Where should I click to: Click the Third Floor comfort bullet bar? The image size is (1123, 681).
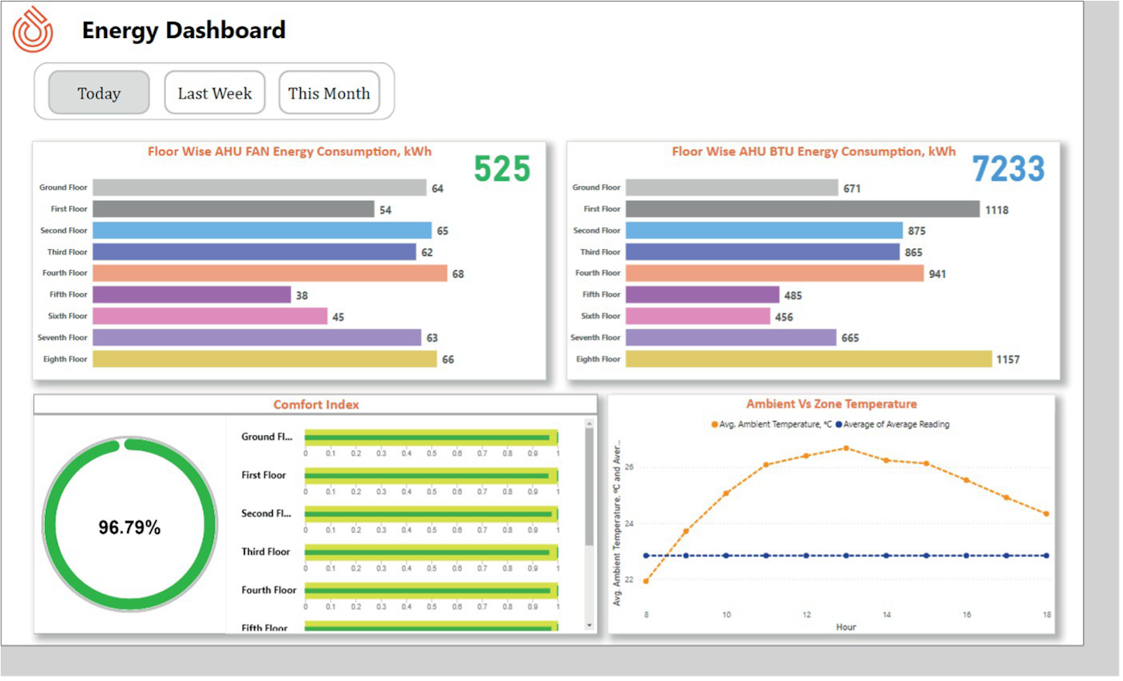tap(432, 553)
